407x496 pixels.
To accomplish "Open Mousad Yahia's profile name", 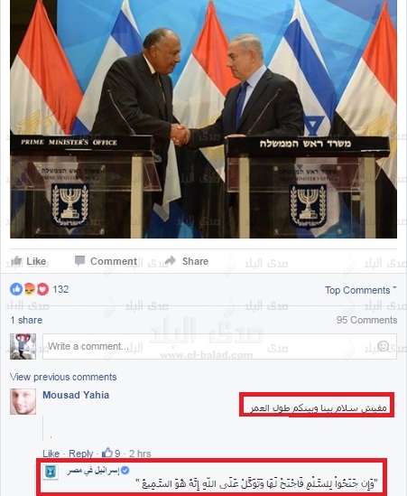I will [x=76, y=395].
